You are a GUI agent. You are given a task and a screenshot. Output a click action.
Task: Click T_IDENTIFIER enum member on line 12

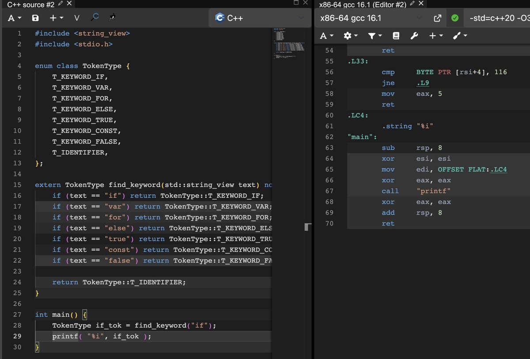(x=80, y=152)
